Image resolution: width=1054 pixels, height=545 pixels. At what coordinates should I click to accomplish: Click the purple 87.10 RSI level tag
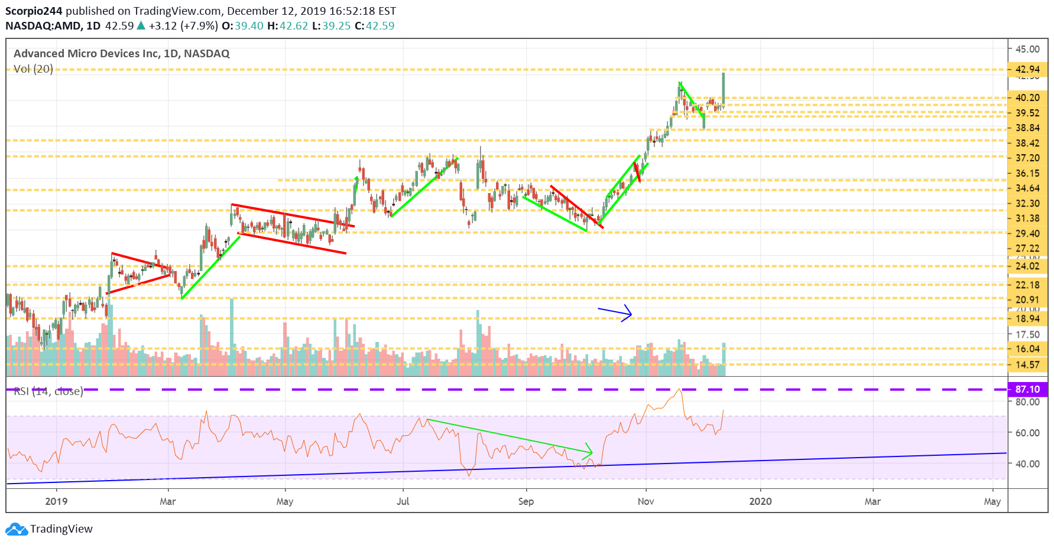[x=1027, y=390]
